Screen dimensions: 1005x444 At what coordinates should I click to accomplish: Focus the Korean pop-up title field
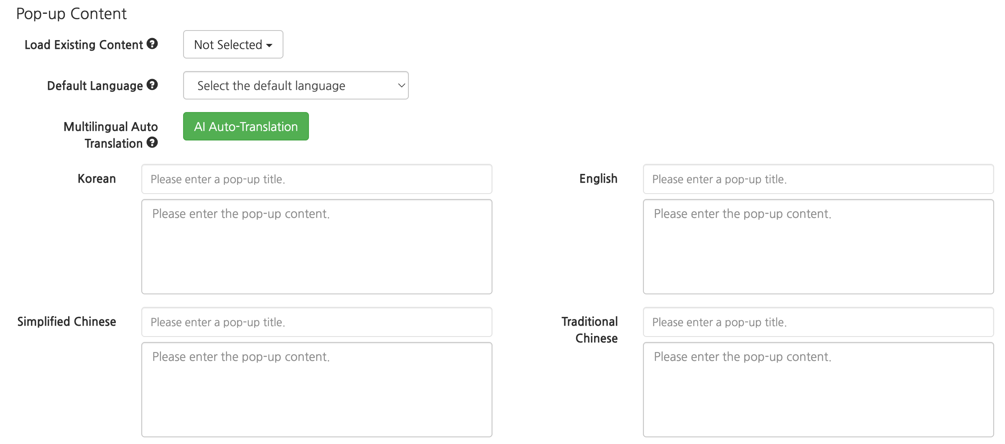coord(316,179)
